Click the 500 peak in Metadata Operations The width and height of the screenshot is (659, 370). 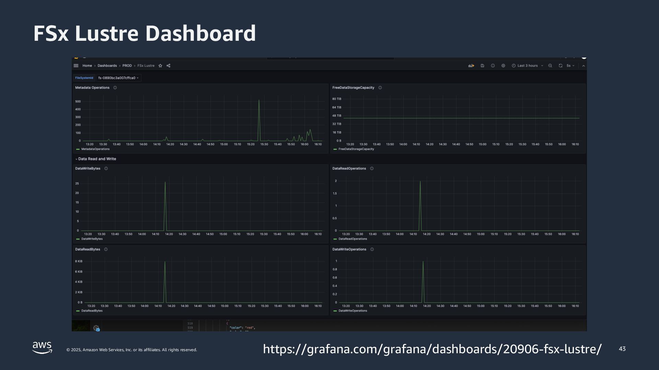[259, 101]
